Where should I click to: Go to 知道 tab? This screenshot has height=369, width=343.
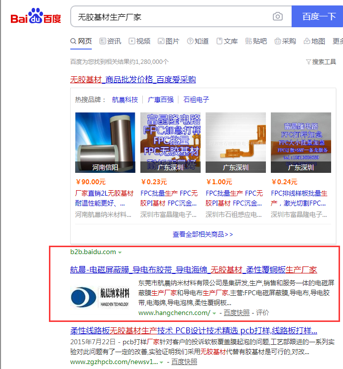click(x=198, y=41)
